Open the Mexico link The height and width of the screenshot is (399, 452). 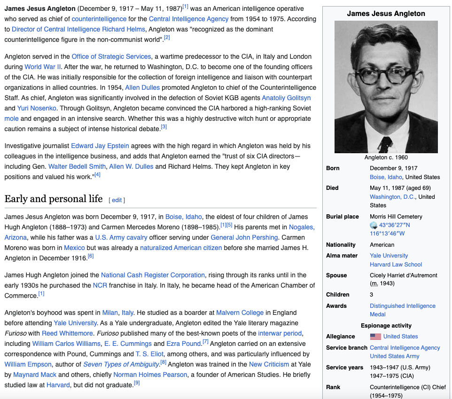74,248
